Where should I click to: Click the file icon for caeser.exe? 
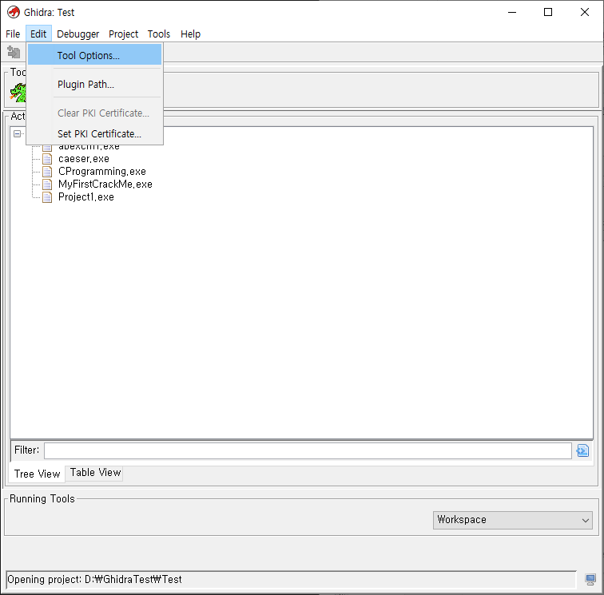click(x=47, y=159)
